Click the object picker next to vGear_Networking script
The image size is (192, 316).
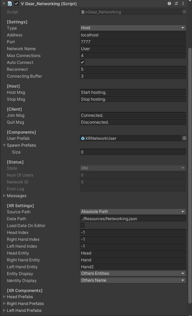click(x=184, y=12)
